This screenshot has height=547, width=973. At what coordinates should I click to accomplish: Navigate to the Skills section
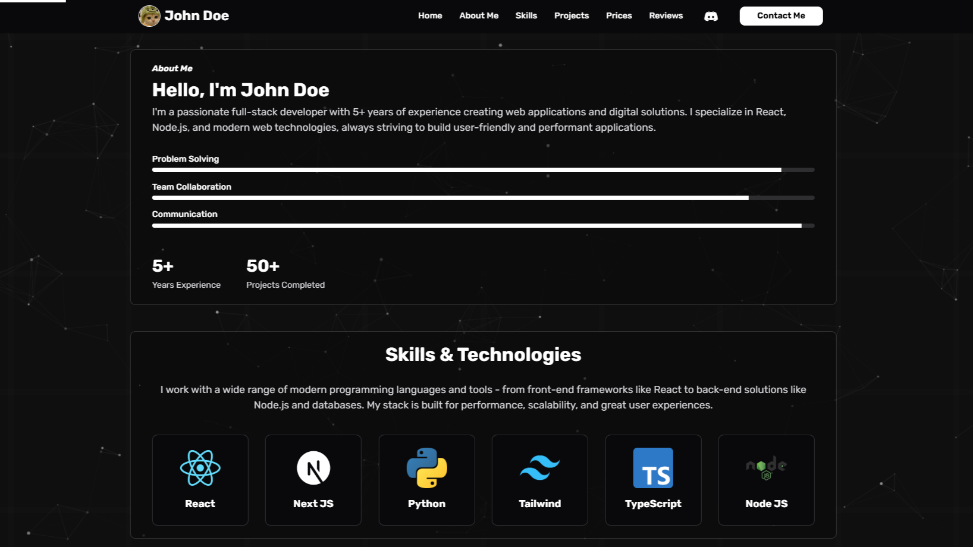pos(526,16)
